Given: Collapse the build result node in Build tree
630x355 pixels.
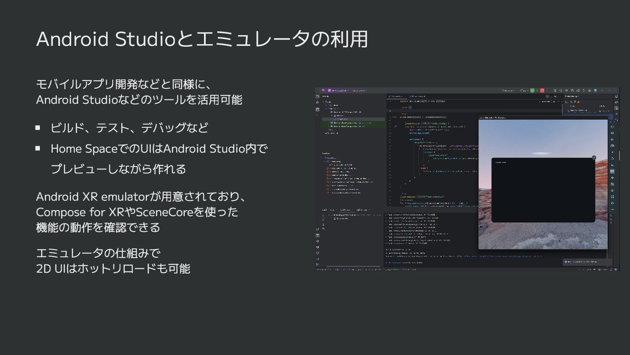Looking at the screenshot, I should coord(329,215).
